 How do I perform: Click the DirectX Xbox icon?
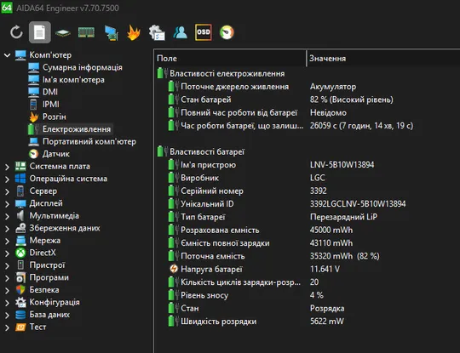point(20,253)
